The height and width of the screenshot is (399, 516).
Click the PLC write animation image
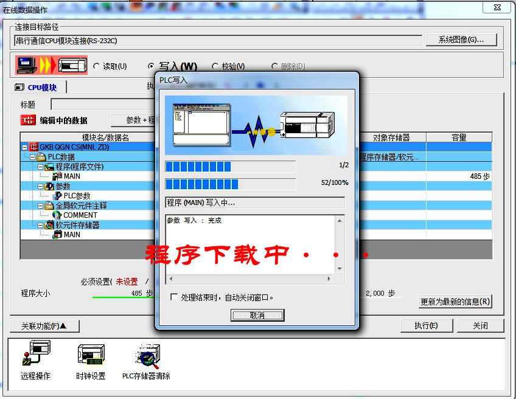(256, 125)
